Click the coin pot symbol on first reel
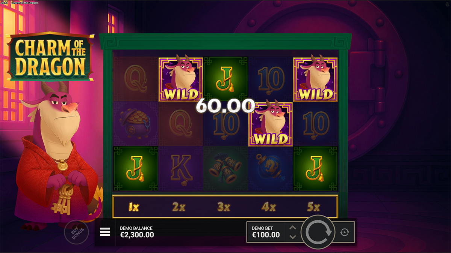The image size is (451, 253). [x=136, y=124]
